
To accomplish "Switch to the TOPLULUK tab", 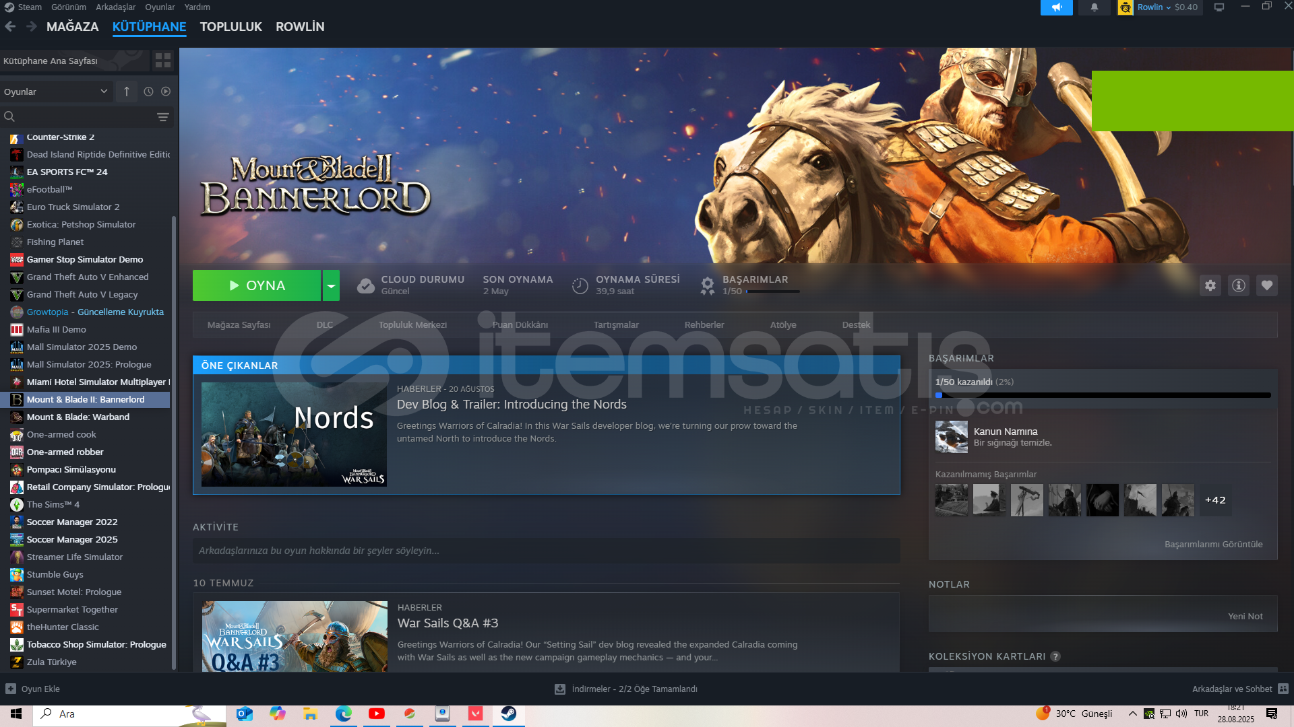I will (230, 27).
